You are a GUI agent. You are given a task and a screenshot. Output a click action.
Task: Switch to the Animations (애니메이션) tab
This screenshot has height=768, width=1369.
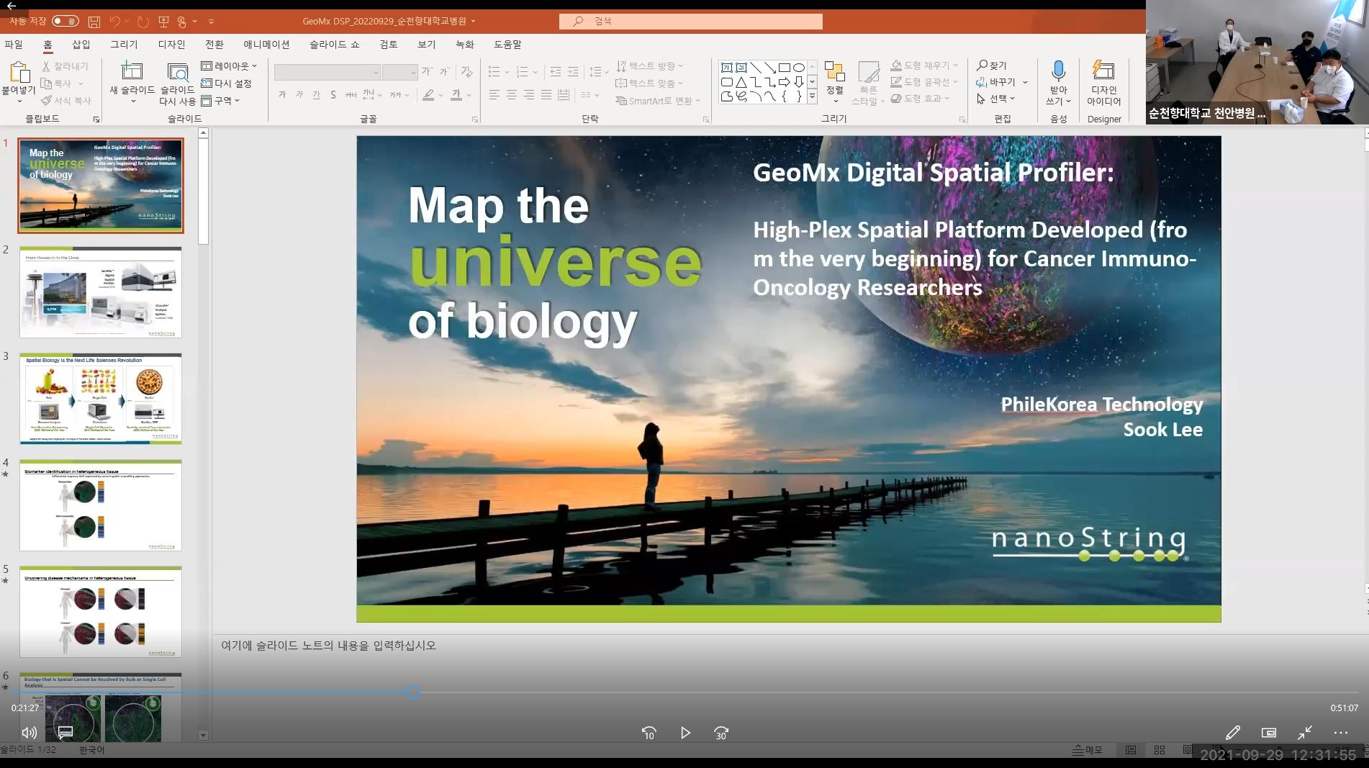click(266, 44)
